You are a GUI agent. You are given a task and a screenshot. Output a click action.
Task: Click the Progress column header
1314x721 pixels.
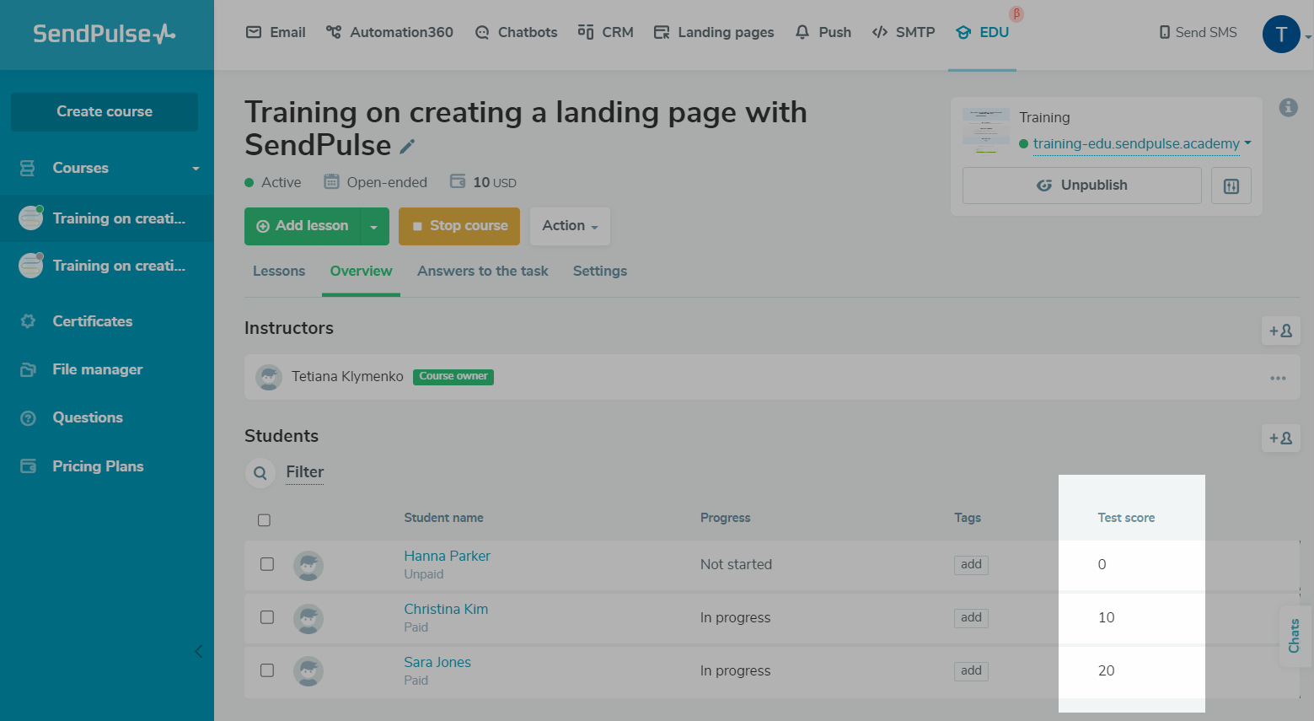point(725,518)
